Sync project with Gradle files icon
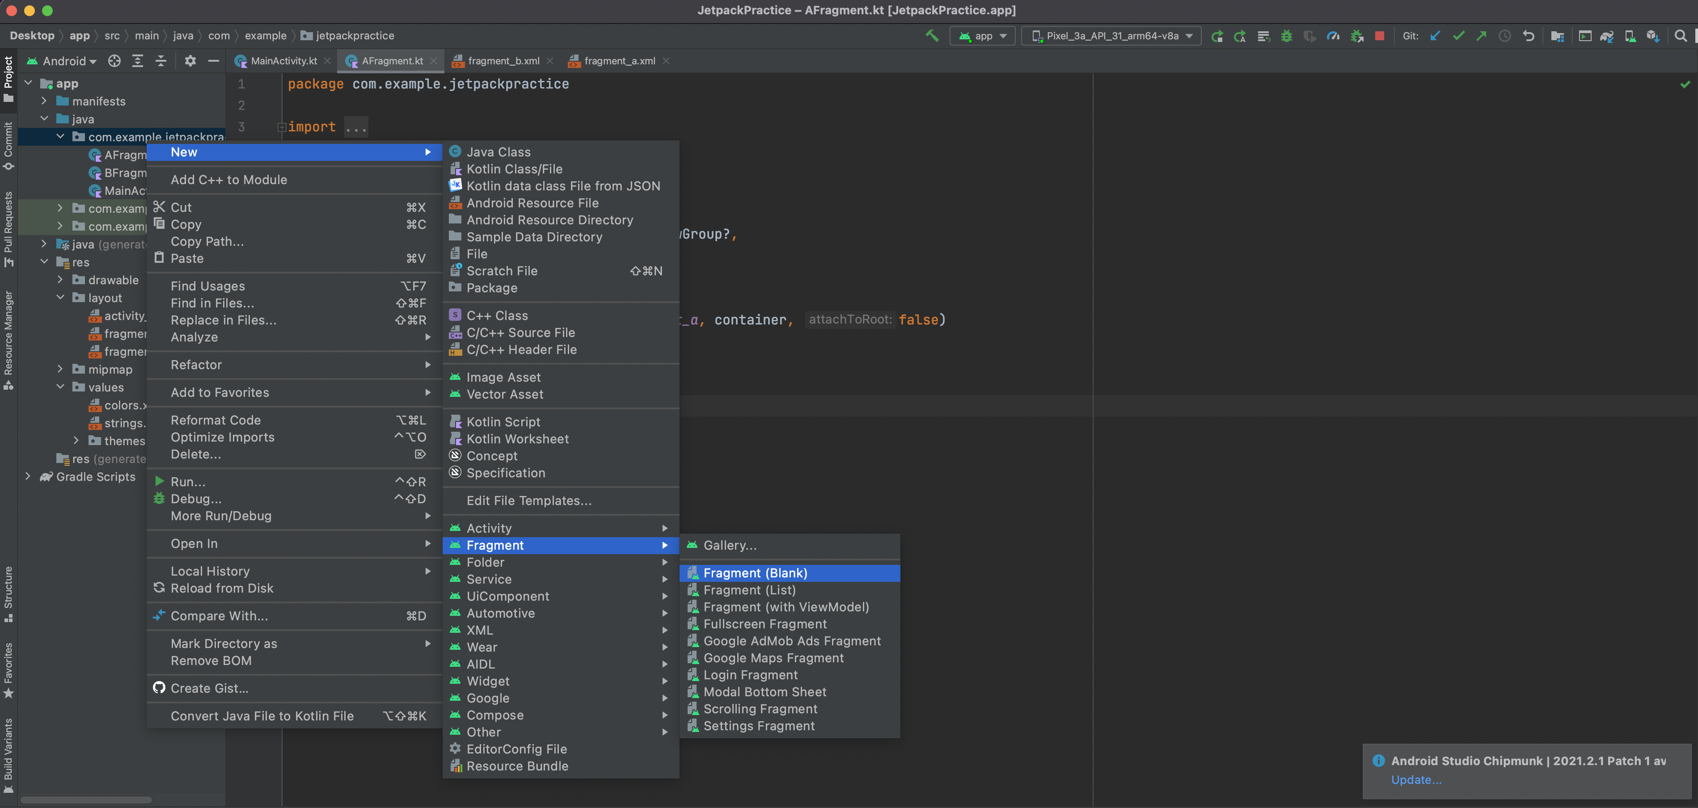Viewport: 1698px width, 808px height. point(1607,36)
